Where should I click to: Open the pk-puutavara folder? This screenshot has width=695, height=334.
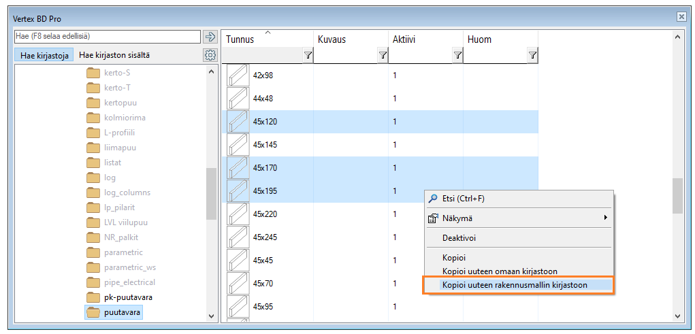coord(128,297)
